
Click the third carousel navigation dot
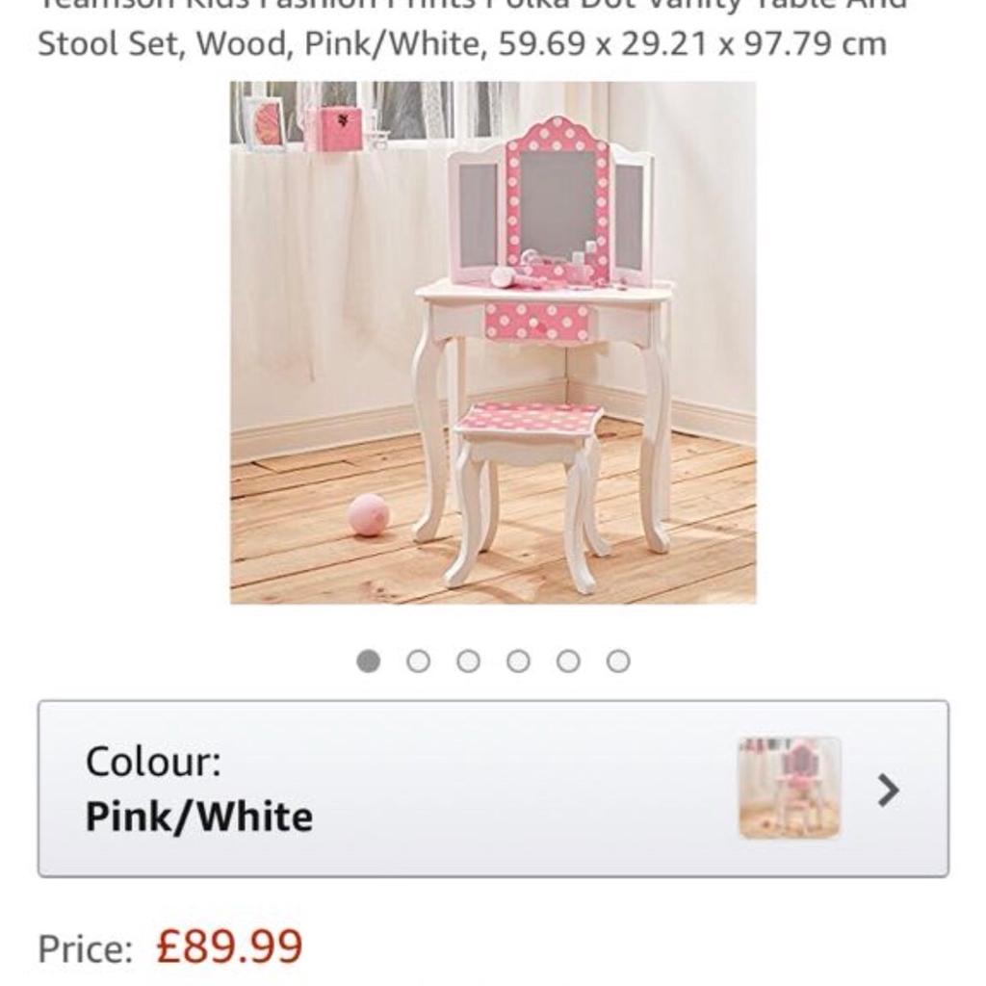469,661
